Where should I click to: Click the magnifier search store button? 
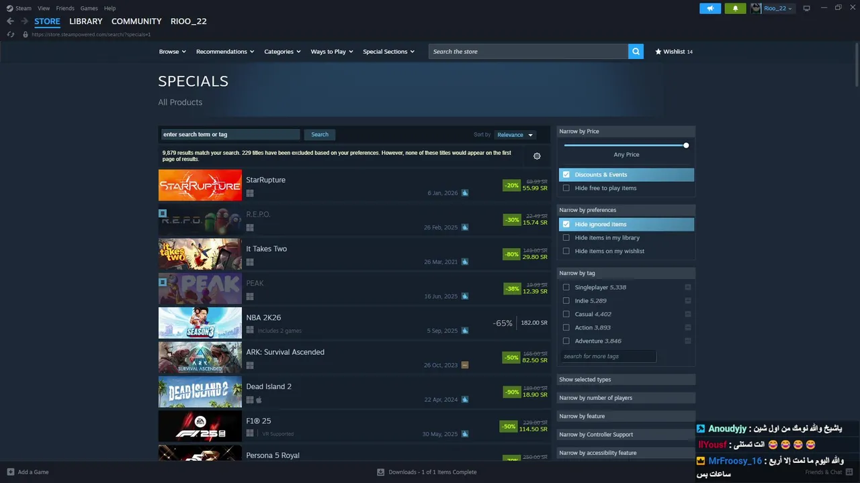coord(636,52)
